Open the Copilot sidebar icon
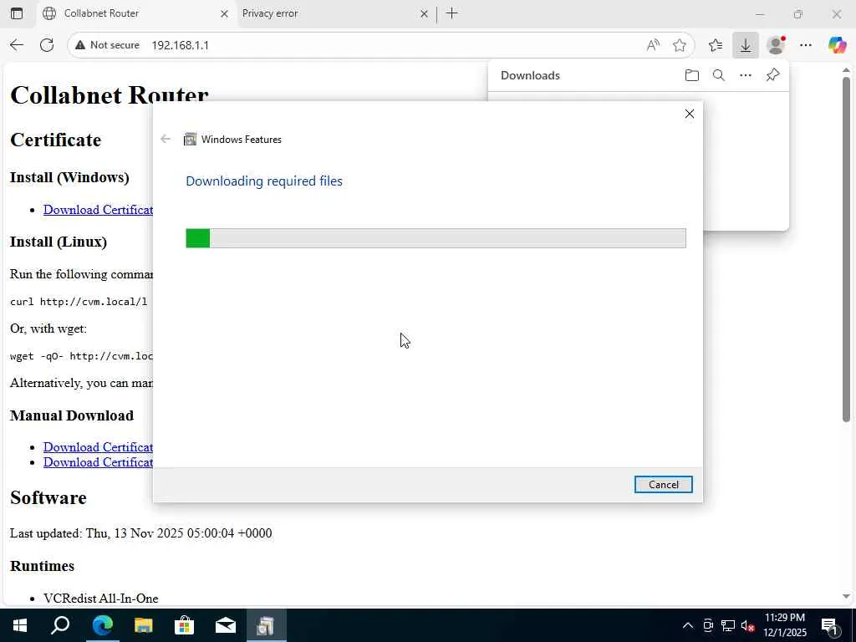This screenshot has height=642, width=856. click(x=837, y=45)
